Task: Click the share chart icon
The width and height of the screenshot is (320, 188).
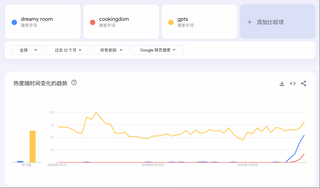Action: [x=303, y=83]
